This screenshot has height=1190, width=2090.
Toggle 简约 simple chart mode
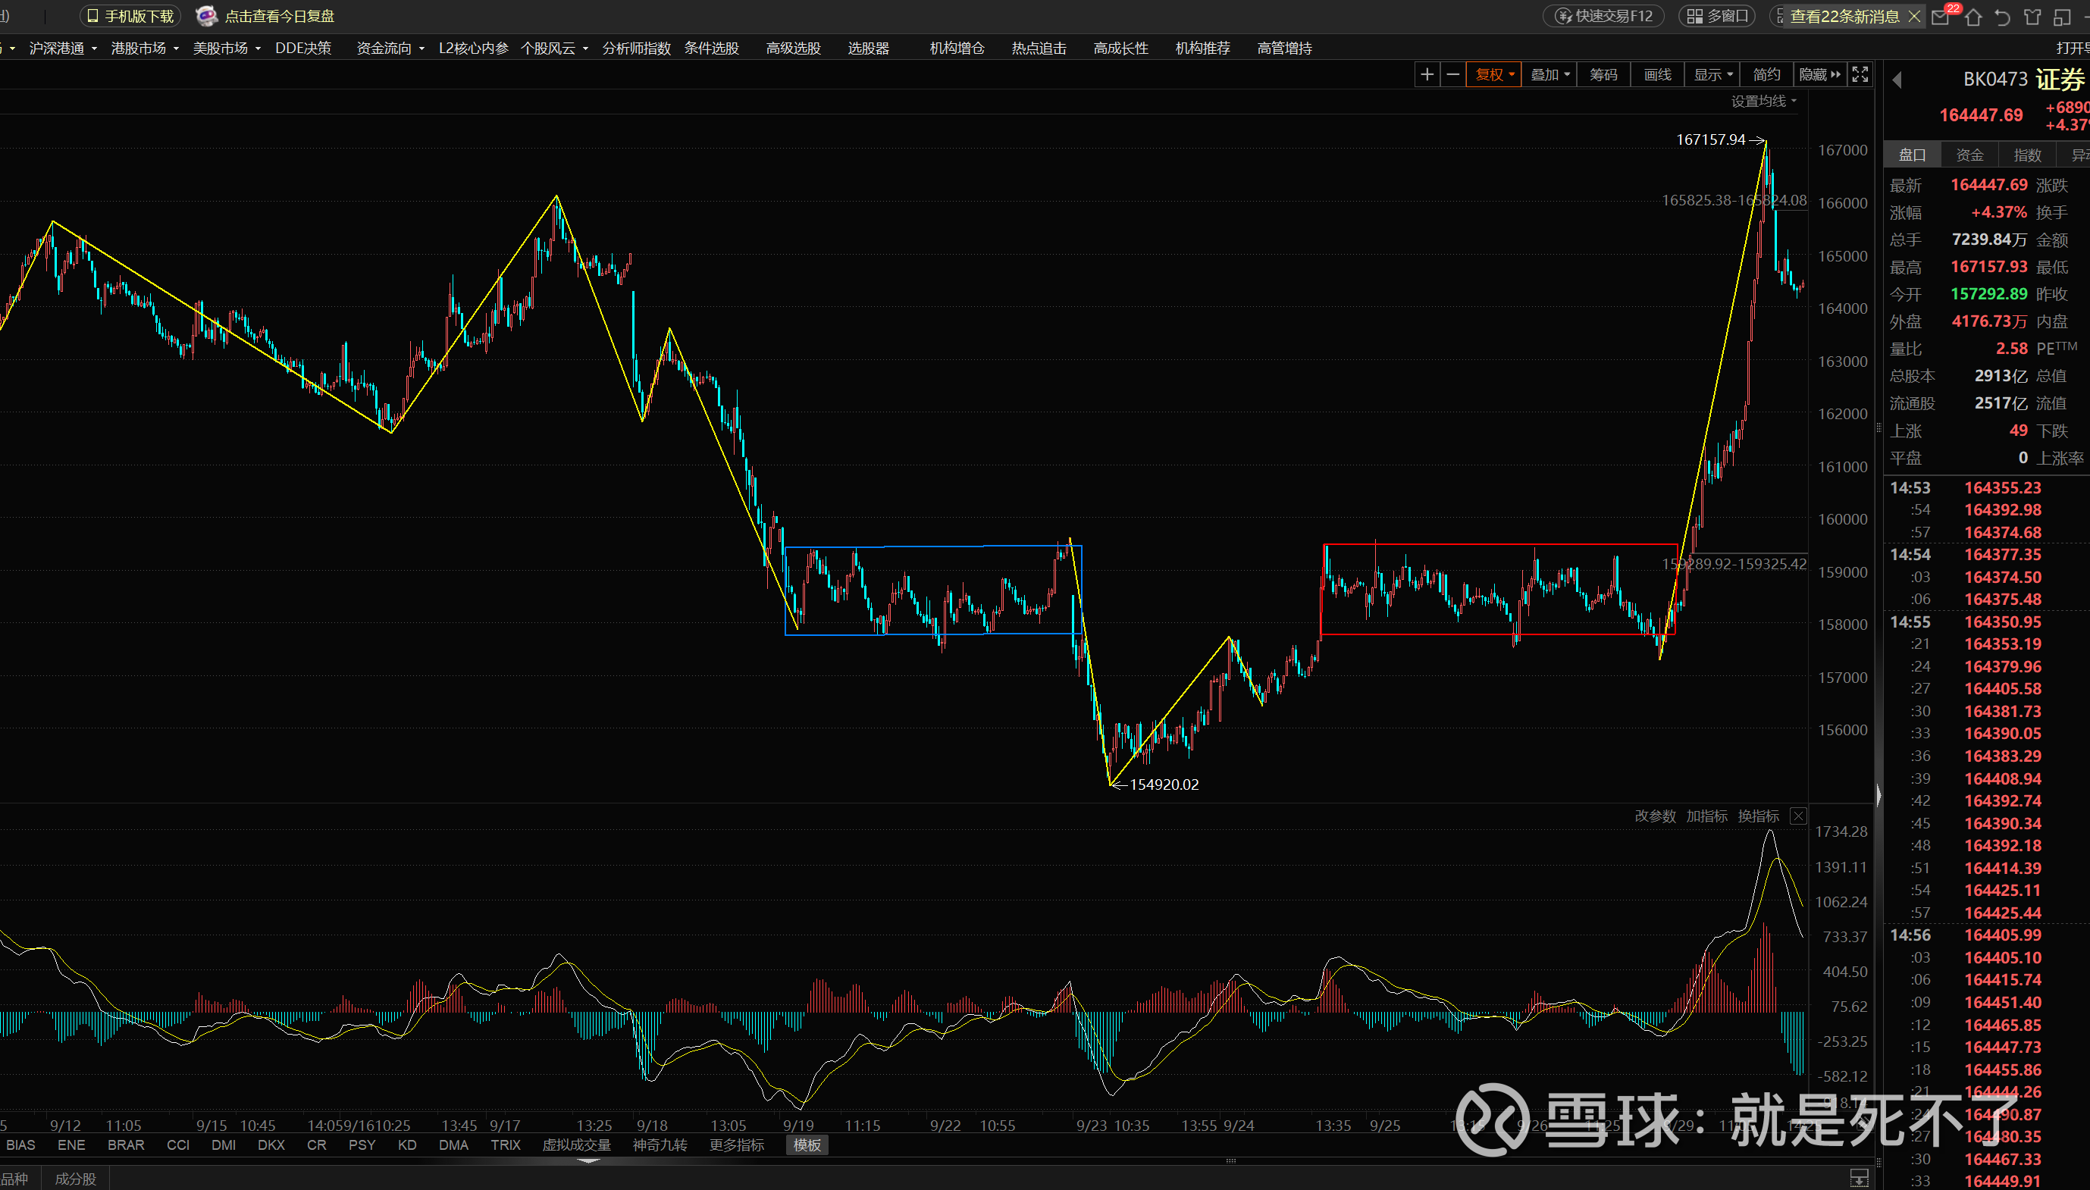pyautogui.click(x=1766, y=74)
